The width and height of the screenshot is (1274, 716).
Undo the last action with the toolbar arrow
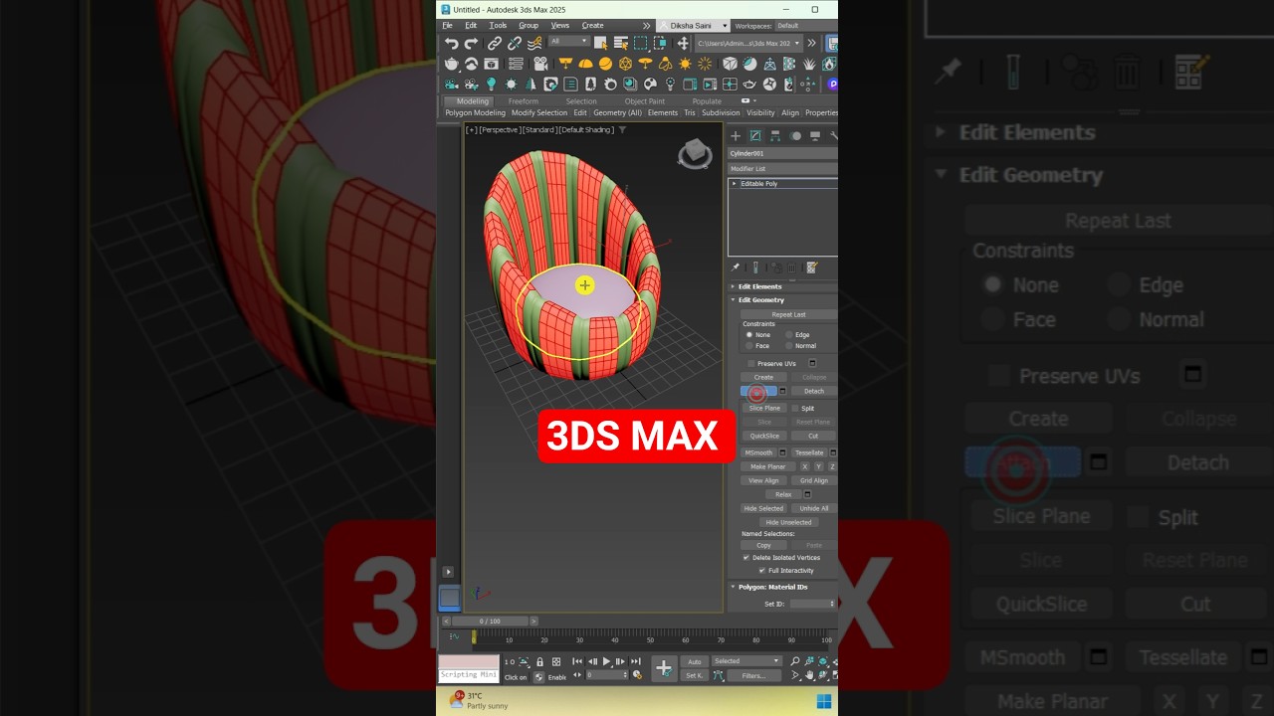452,43
